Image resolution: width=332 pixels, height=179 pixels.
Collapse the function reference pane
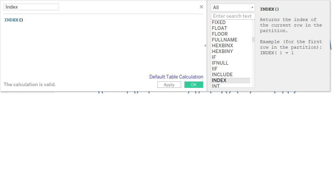[205, 46]
